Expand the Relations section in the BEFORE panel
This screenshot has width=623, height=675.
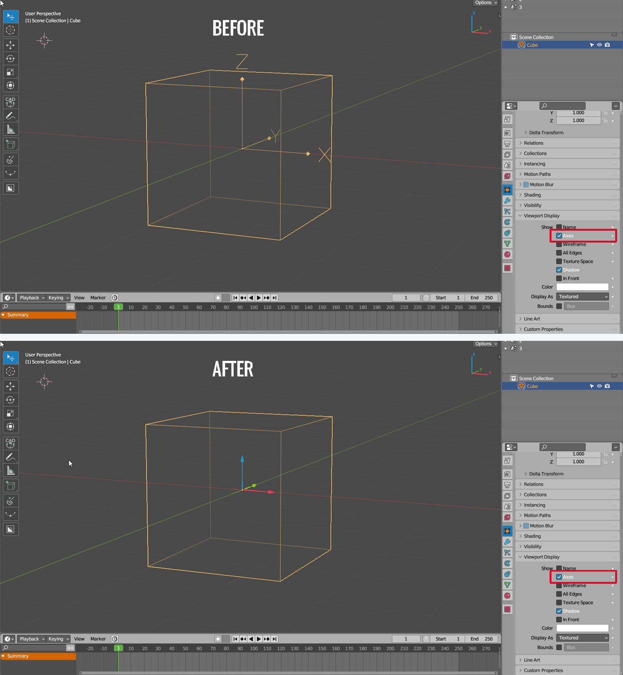pyautogui.click(x=567, y=143)
